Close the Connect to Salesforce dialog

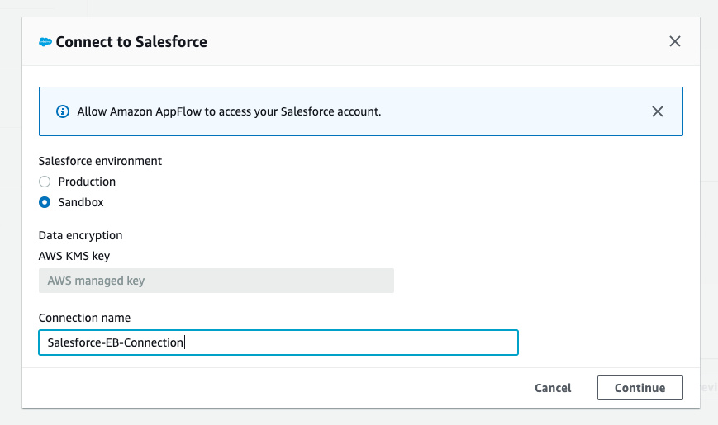[x=675, y=41]
